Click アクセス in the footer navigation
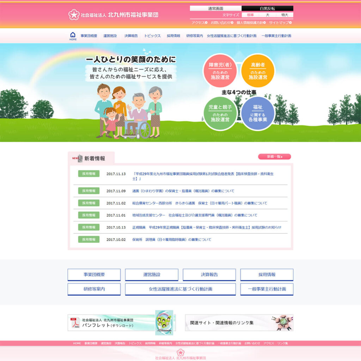The width and height of the screenshot is (361, 361). tap(269, 343)
